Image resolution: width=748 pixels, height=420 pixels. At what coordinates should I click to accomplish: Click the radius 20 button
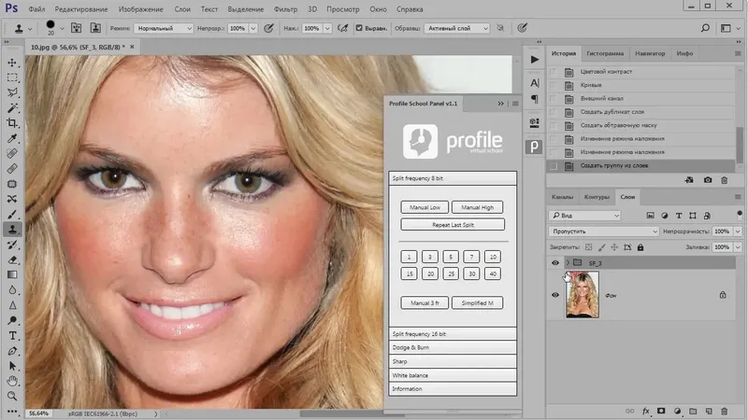430,273
